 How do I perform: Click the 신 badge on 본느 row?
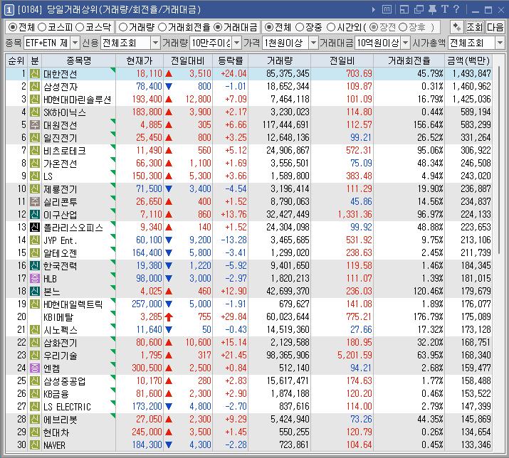(x=35, y=291)
